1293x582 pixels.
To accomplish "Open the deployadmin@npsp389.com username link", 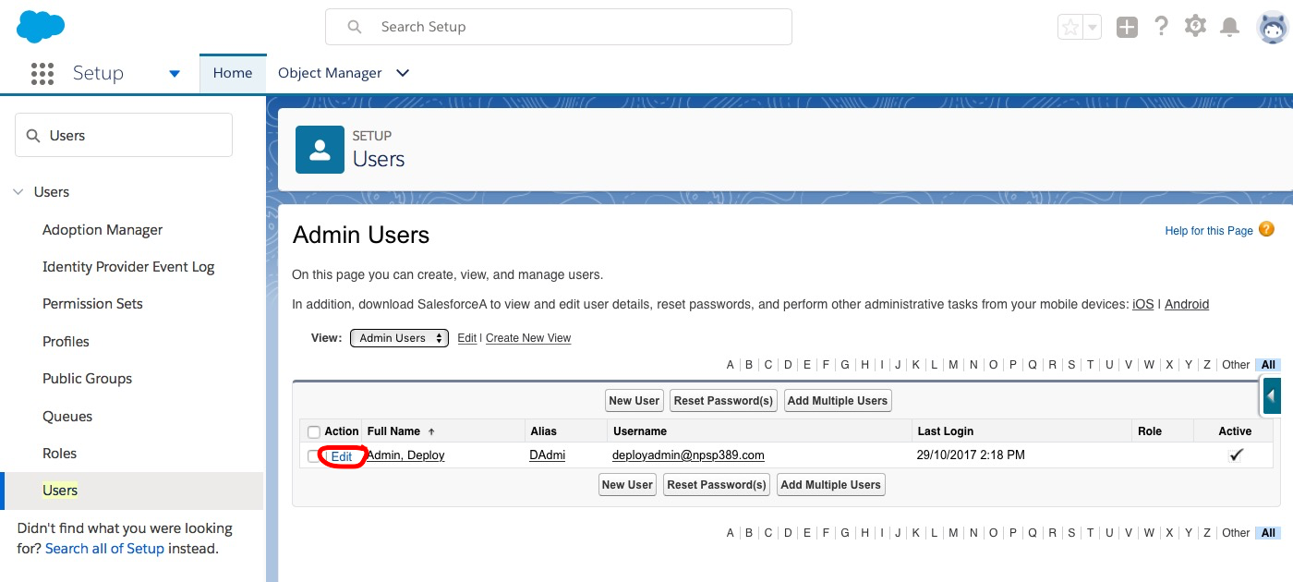I will (688, 455).
